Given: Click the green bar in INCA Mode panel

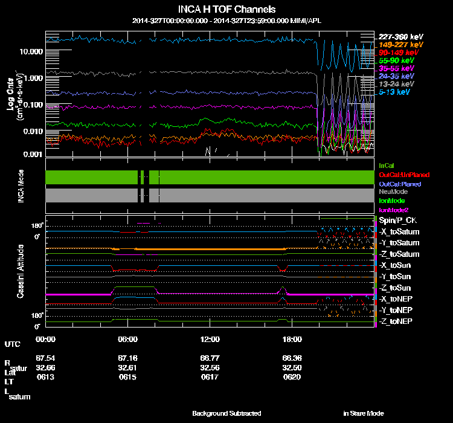Looking at the screenshot, I should point(91,177).
